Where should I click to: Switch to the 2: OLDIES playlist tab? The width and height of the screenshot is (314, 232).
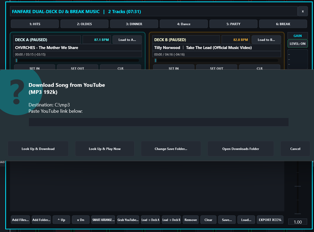85,24
